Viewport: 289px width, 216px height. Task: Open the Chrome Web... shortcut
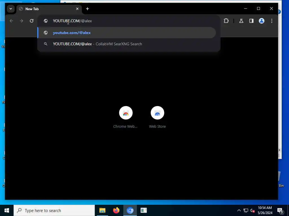click(126, 117)
